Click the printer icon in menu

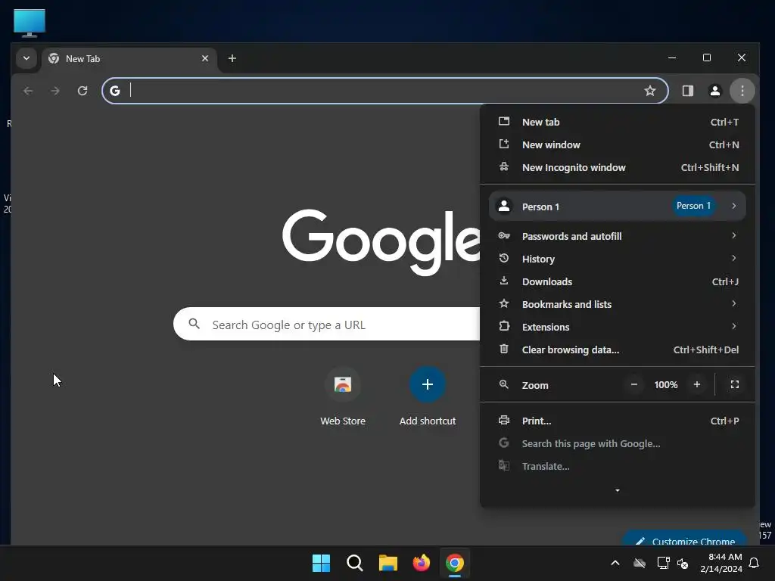503,421
